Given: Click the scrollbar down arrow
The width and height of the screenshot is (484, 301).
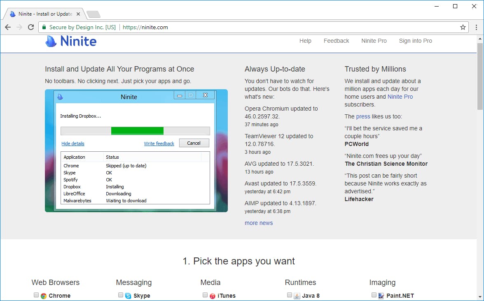Looking at the screenshot, I should pos(480,297).
